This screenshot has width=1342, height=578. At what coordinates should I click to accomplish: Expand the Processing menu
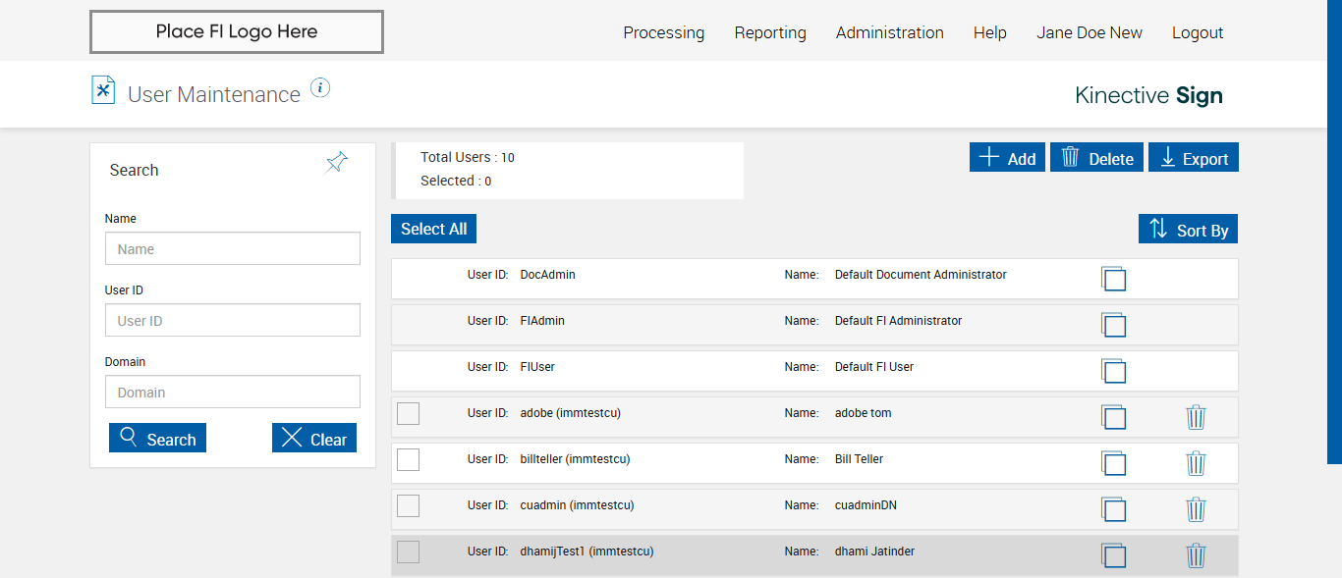(663, 32)
